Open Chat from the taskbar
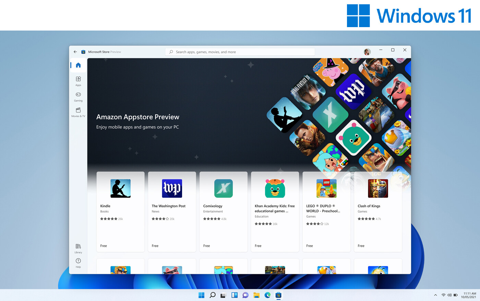This screenshot has height=301, width=480. tap(245, 295)
